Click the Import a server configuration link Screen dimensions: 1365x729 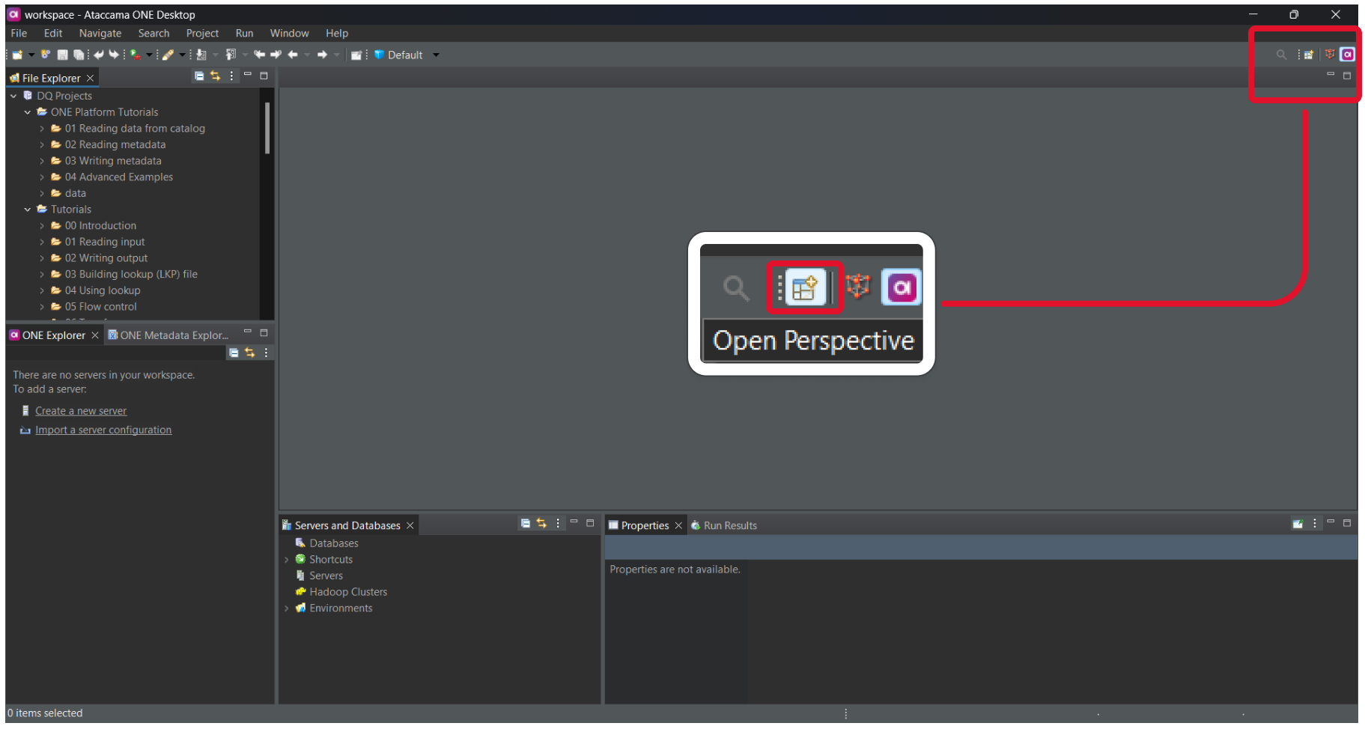point(103,430)
